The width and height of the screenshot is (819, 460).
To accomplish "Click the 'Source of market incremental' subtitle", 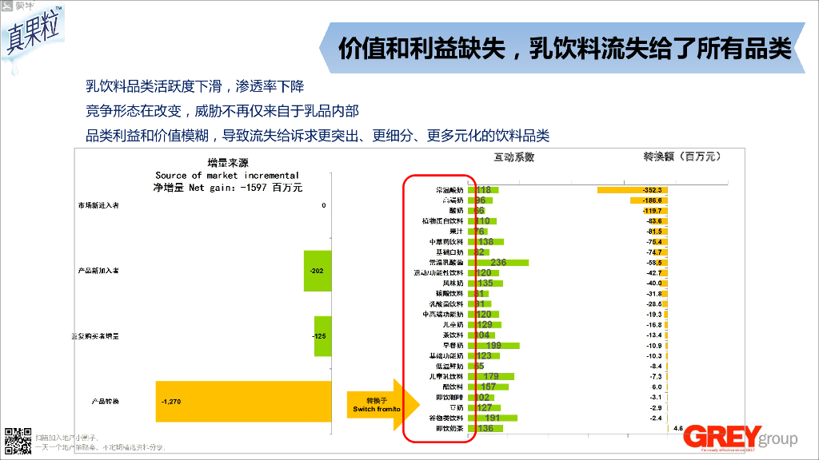I will (227, 175).
